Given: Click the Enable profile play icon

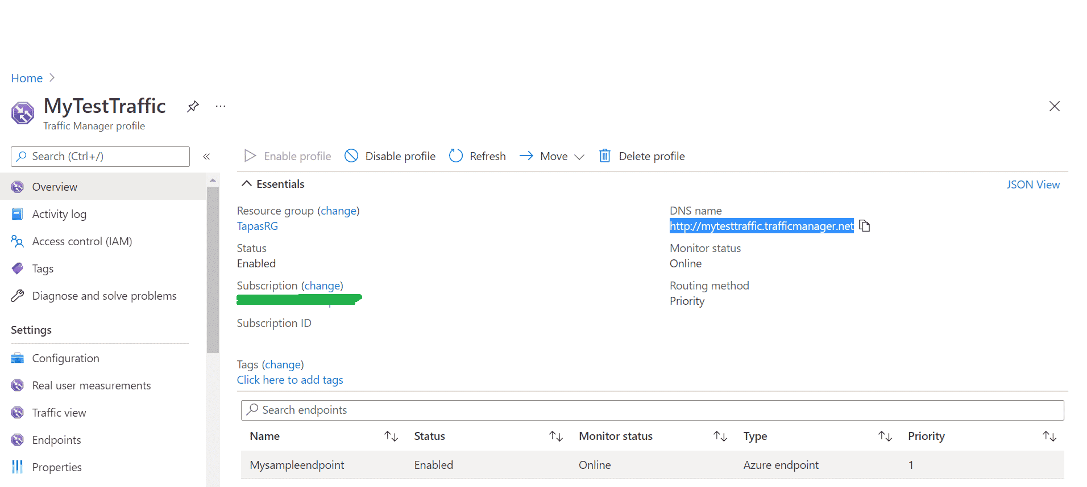Looking at the screenshot, I should tap(250, 156).
